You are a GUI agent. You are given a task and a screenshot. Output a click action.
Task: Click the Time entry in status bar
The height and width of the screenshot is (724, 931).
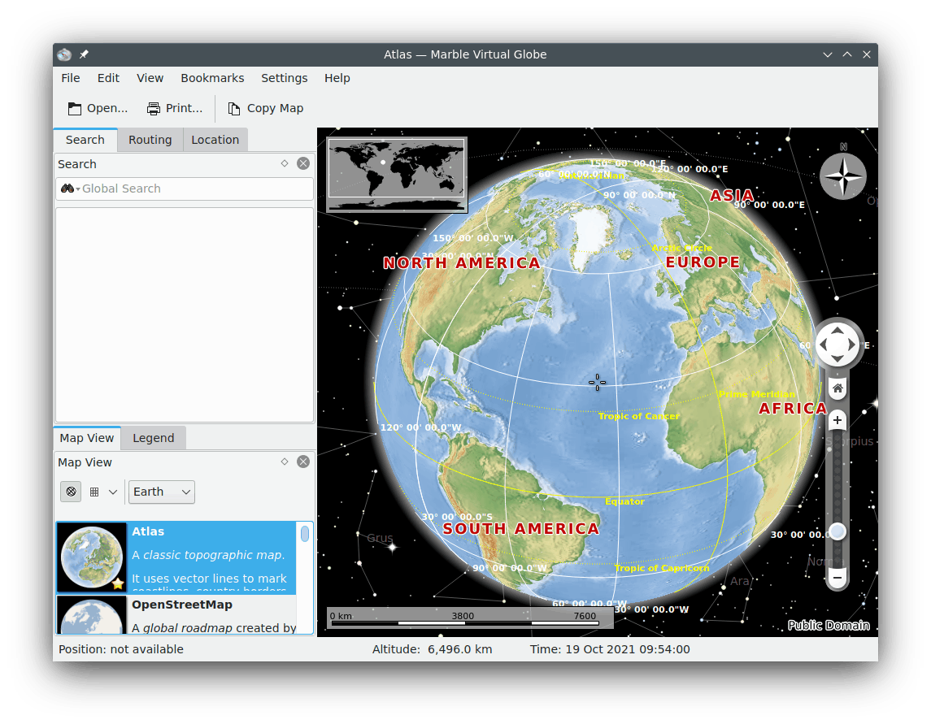610,649
